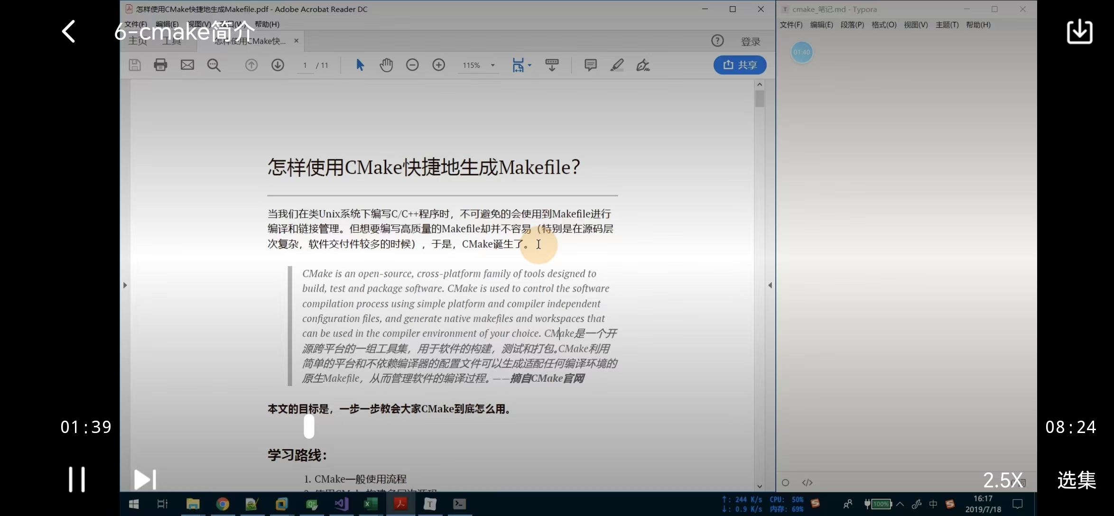
Task: Tap the back arrow of the video player
Action: pos(69,31)
